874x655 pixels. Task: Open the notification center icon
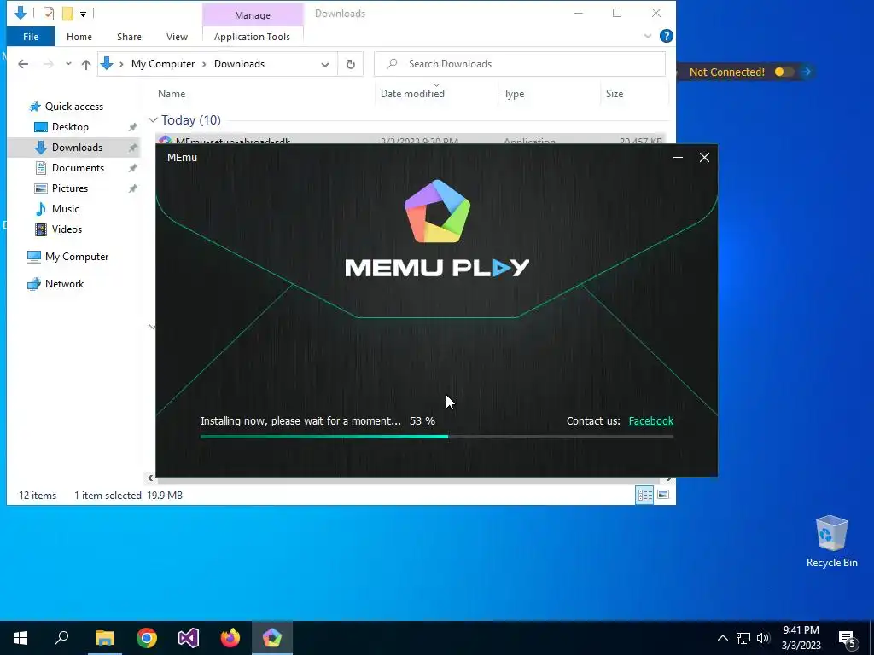(x=848, y=639)
